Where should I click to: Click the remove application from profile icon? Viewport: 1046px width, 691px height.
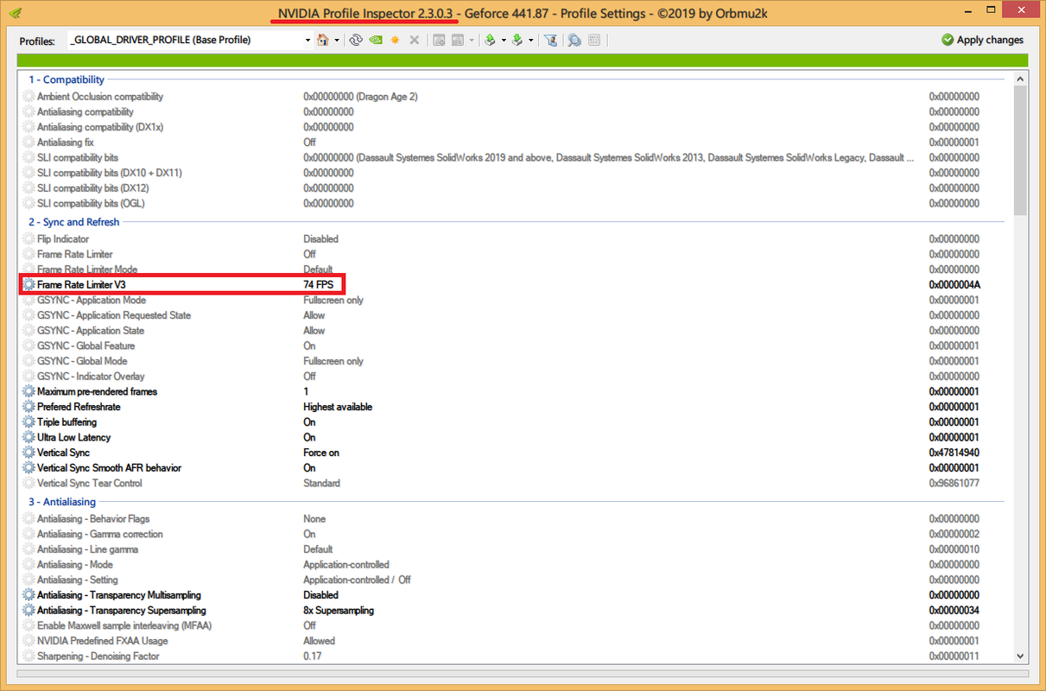pyautogui.click(x=458, y=40)
